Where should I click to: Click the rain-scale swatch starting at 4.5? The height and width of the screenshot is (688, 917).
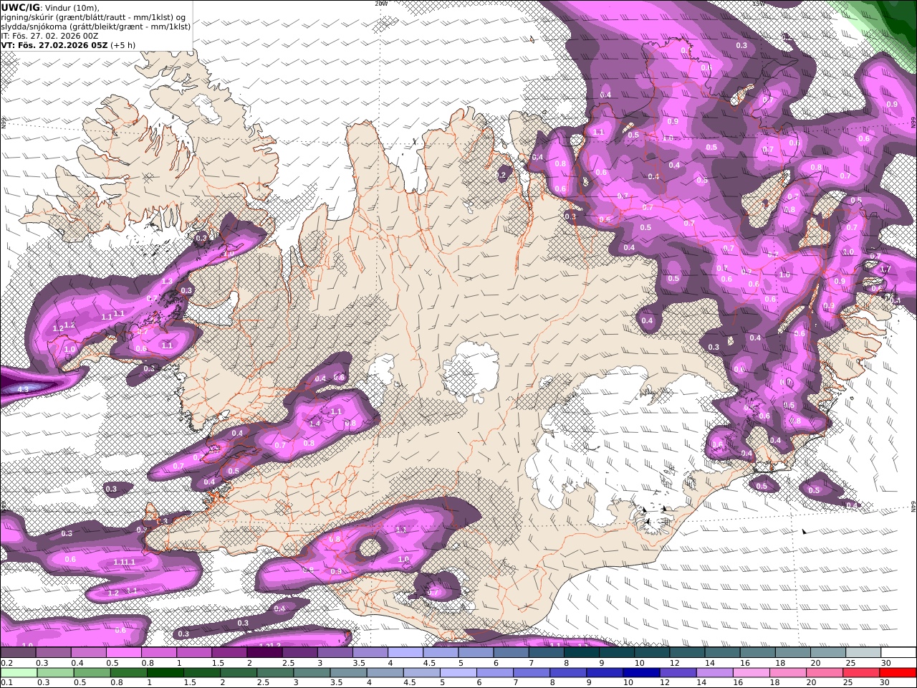pyautogui.click(x=421, y=673)
